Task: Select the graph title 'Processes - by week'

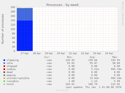Action: click(62, 5)
